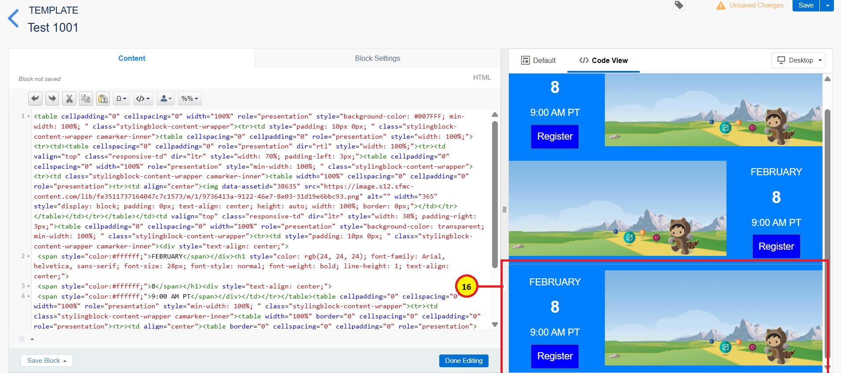Click the scissors cut icon

point(69,99)
